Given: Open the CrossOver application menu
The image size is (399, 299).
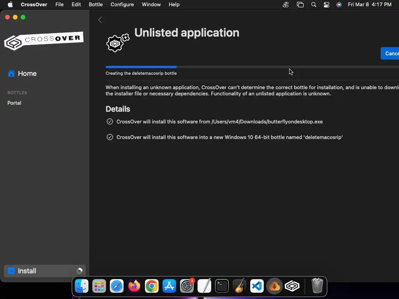Looking at the screenshot, I should click(x=34, y=5).
